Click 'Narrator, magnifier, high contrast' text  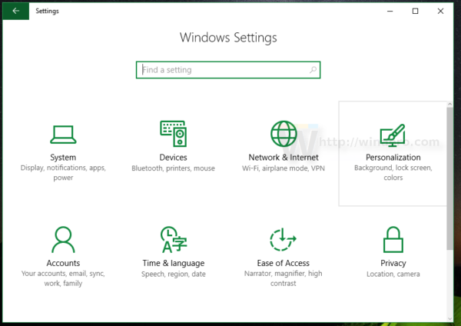click(283, 278)
